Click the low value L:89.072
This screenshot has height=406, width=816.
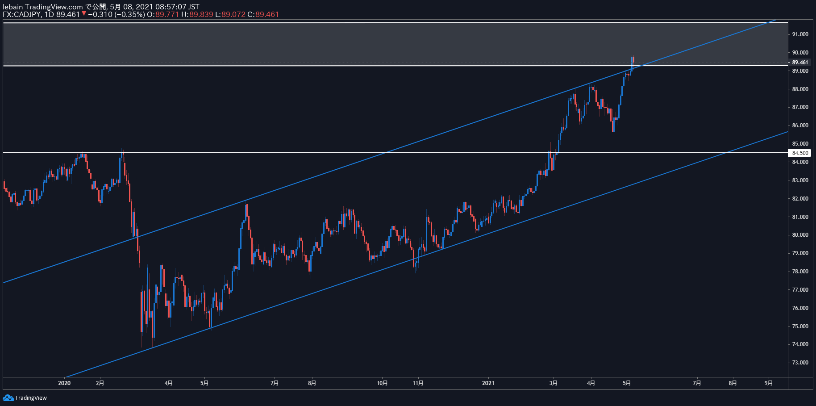coord(230,14)
